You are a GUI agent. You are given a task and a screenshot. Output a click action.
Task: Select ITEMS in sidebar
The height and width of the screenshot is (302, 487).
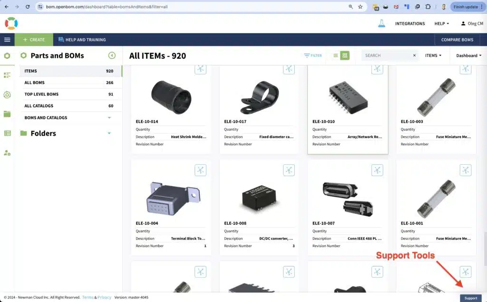click(71, 71)
